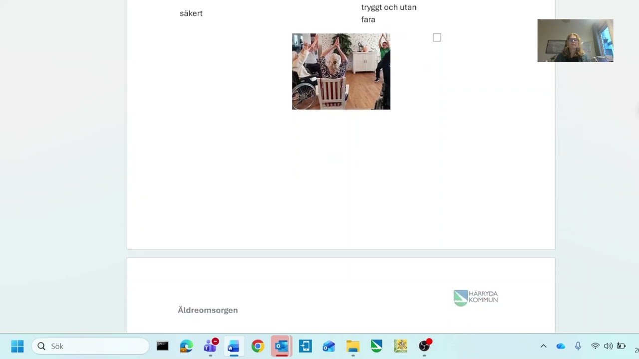Image resolution: width=639 pixels, height=359 pixels.
Task: Click the microphone icon in system tray
Action: click(578, 346)
